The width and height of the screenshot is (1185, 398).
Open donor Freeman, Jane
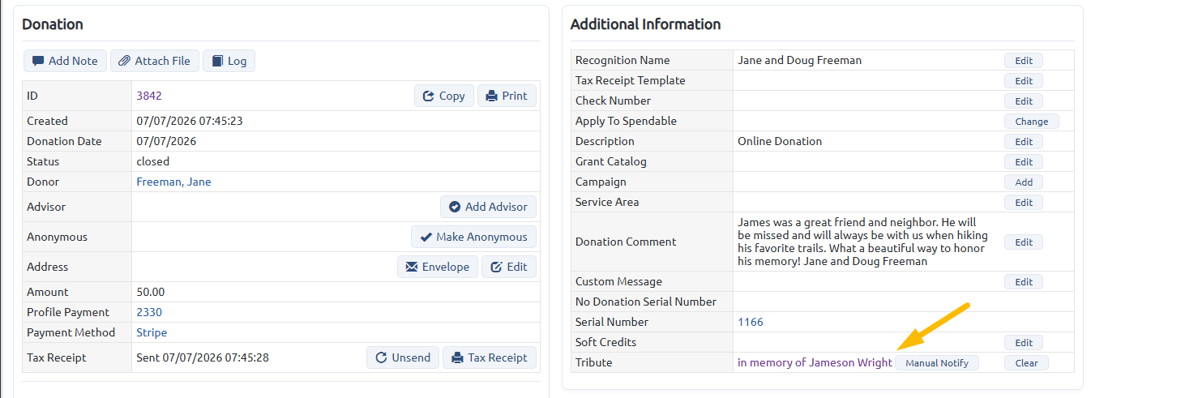pos(173,182)
